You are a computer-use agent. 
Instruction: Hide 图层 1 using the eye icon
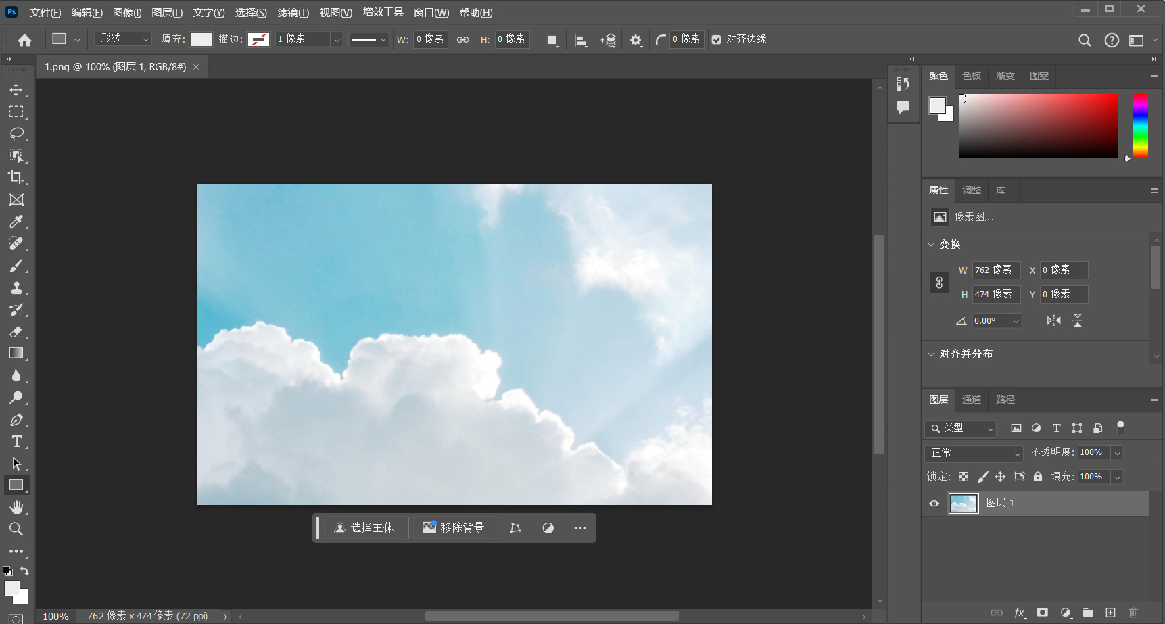point(934,503)
